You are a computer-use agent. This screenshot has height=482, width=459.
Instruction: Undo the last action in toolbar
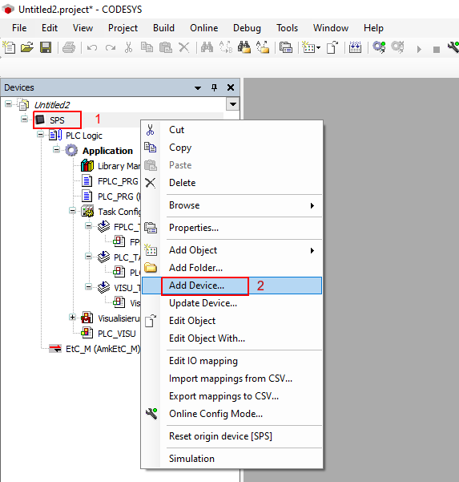click(x=92, y=47)
